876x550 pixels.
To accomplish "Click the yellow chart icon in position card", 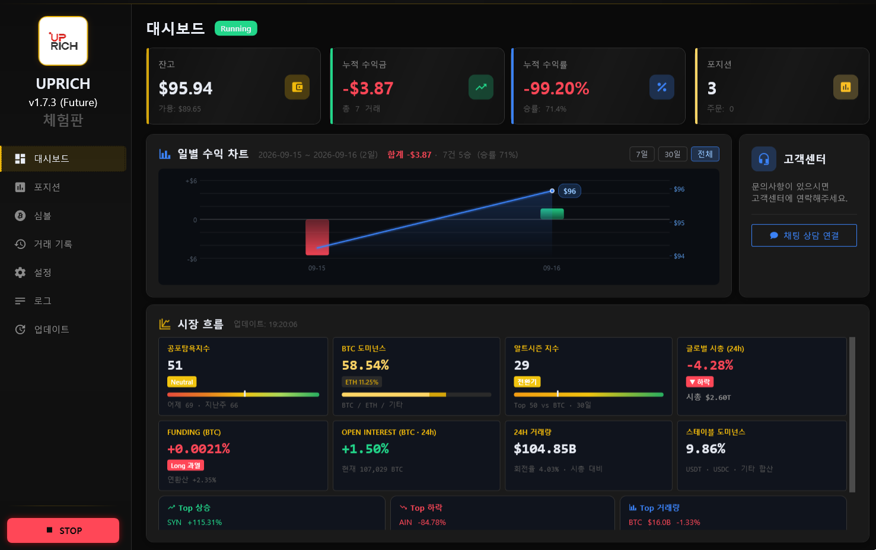I will (x=846, y=87).
